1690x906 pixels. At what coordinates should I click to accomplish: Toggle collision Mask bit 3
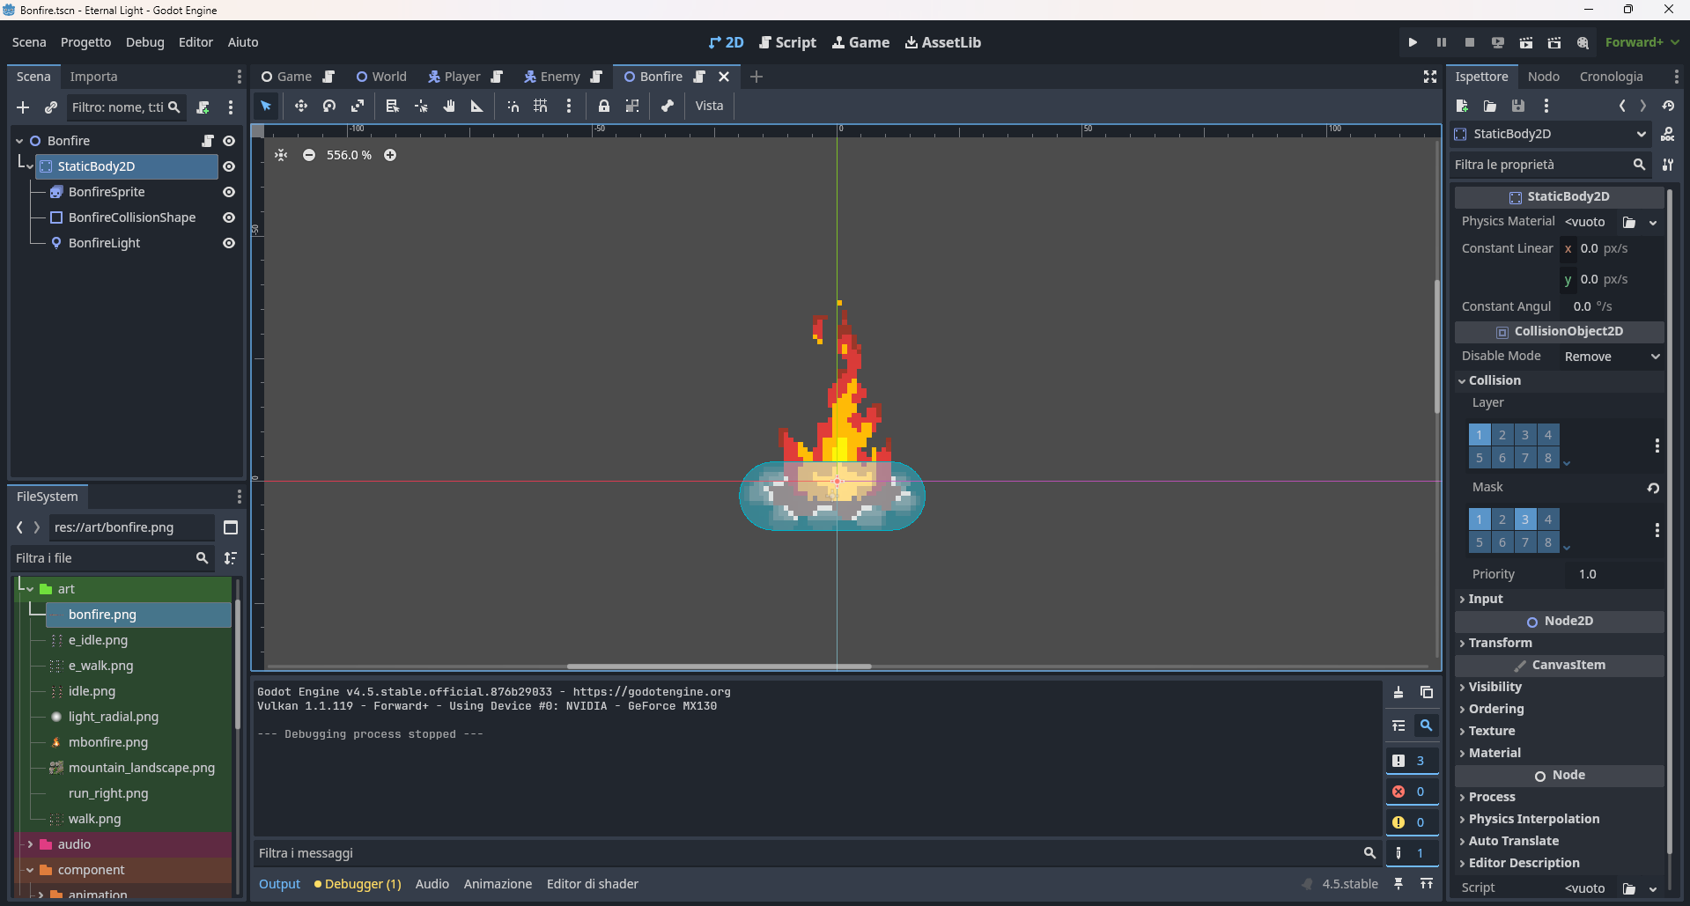point(1525,519)
